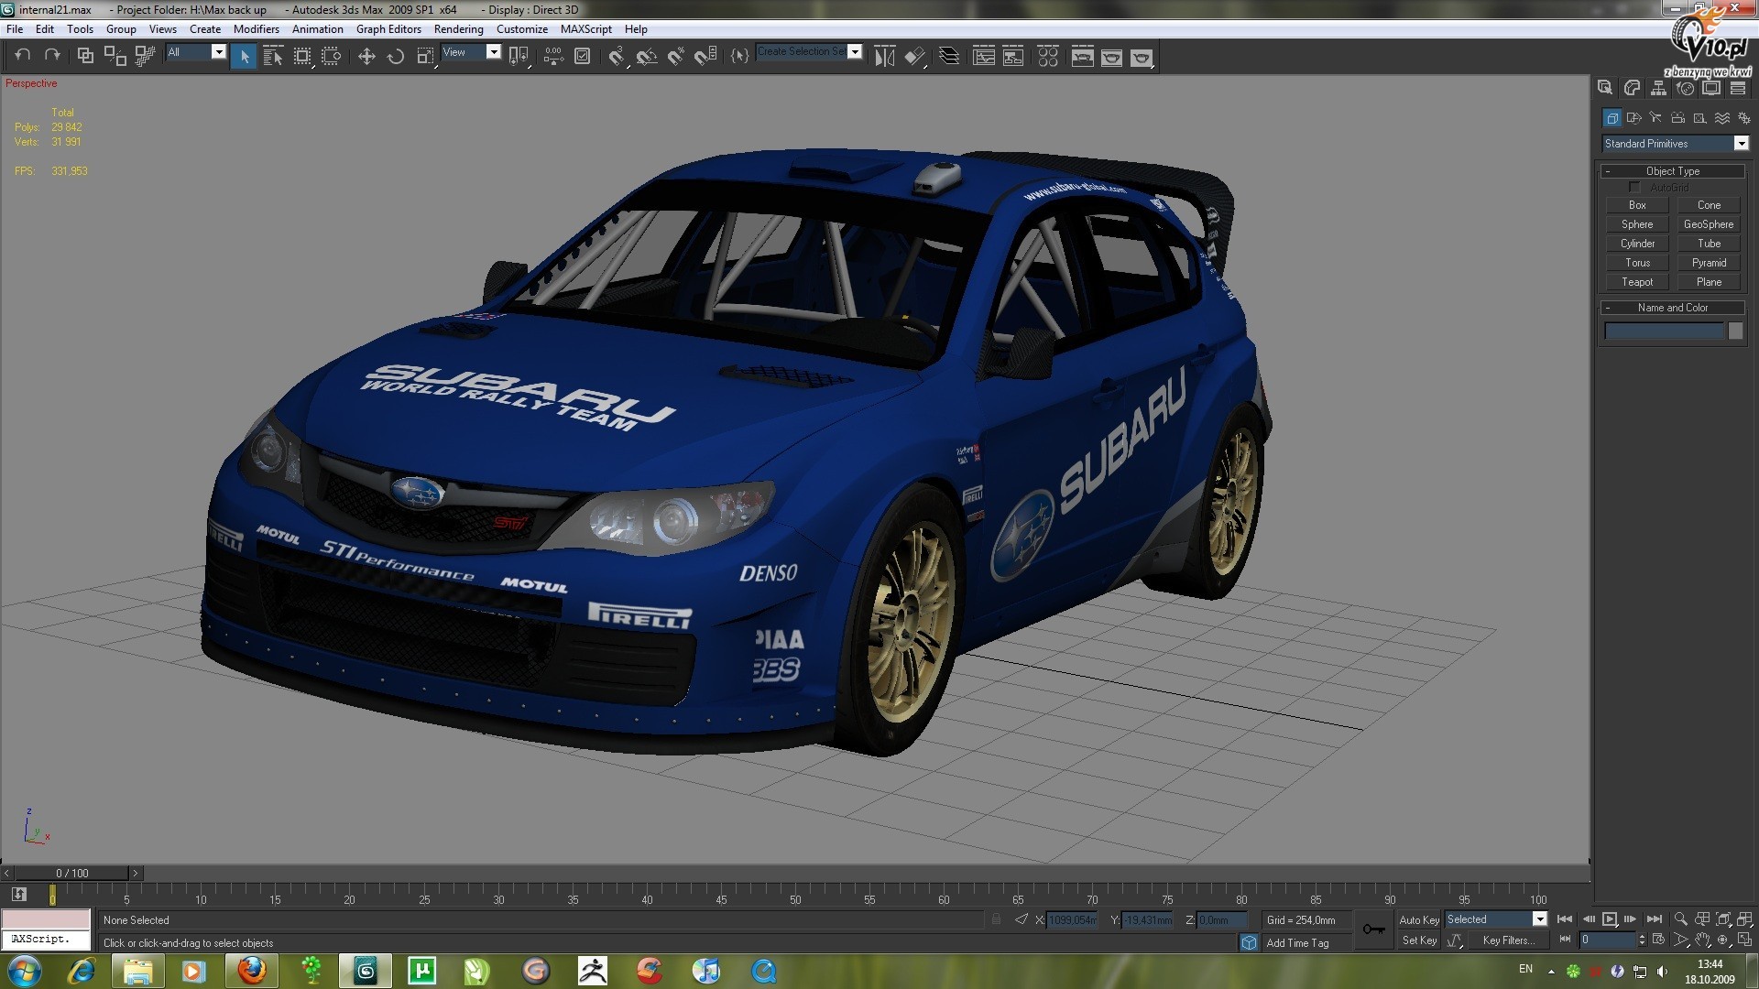Collapse the Object Type rollout
The image size is (1759, 989).
[1672, 171]
